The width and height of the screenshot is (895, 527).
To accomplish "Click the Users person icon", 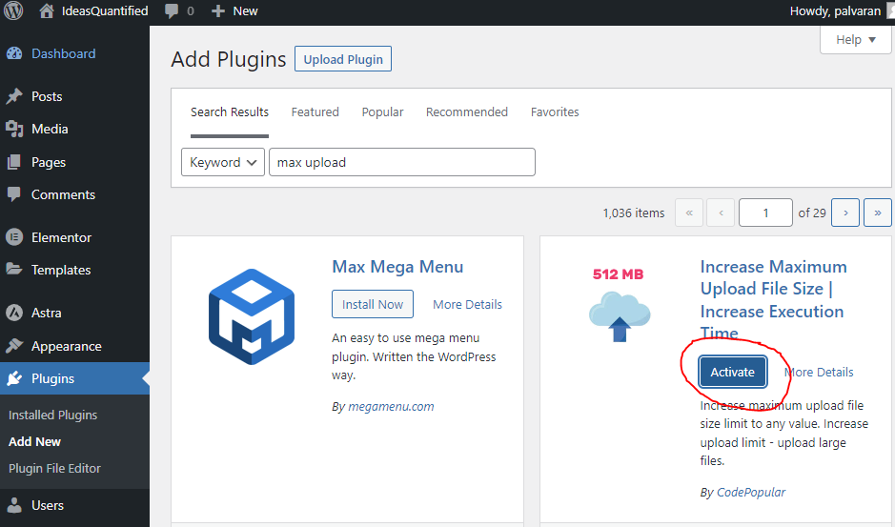I will (x=14, y=505).
